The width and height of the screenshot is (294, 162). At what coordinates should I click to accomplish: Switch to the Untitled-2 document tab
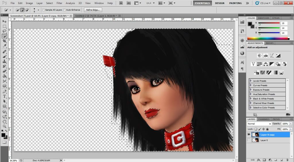[96, 16]
